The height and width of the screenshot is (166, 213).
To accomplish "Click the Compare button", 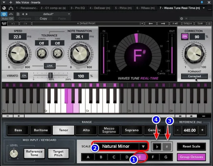I will [25, 18].
